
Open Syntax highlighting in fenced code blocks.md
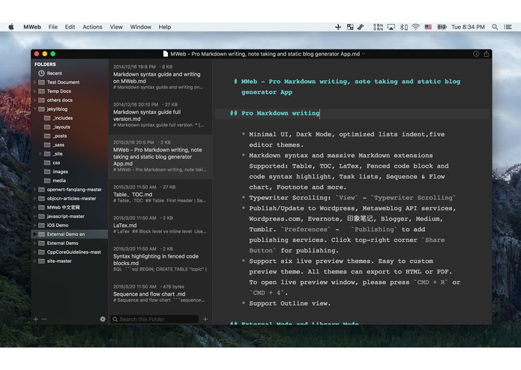coord(160,259)
